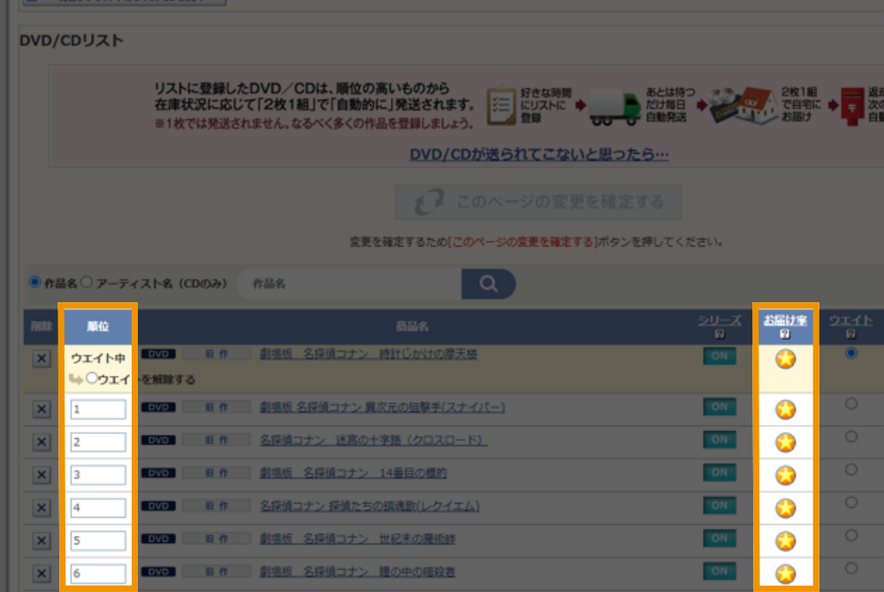Image resolution: width=884 pixels, height=592 pixels.
Task: Click the 作品名 search text field
Action: (349, 285)
